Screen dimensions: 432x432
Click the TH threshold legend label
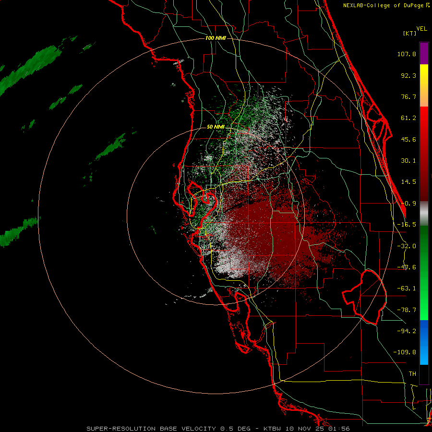(412, 374)
